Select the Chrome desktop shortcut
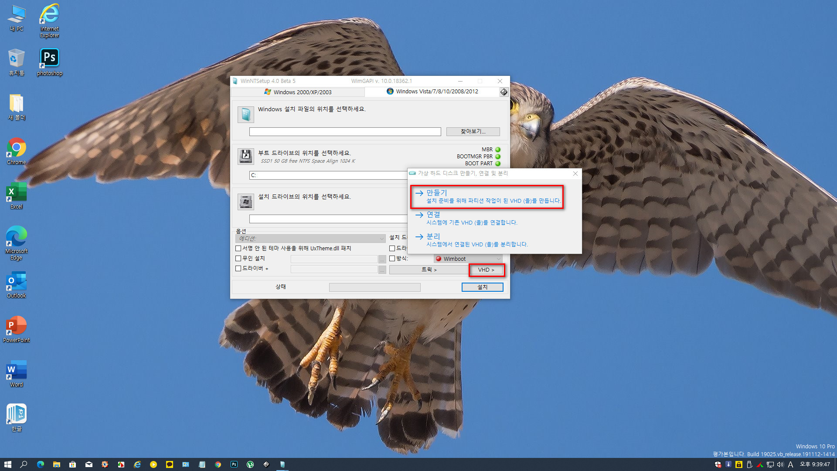This screenshot has width=837, height=471. 17,151
